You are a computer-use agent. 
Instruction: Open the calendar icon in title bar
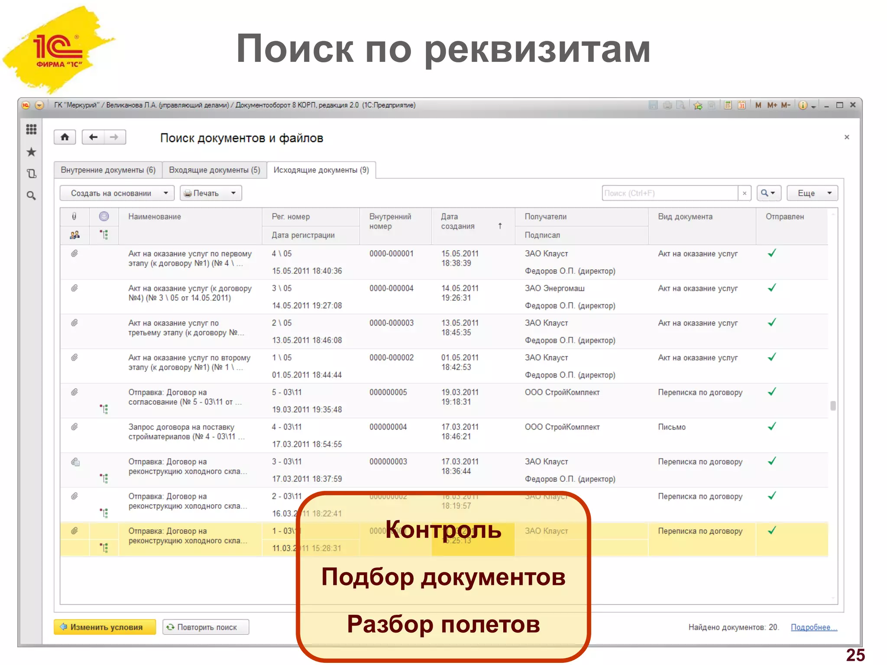coord(742,105)
